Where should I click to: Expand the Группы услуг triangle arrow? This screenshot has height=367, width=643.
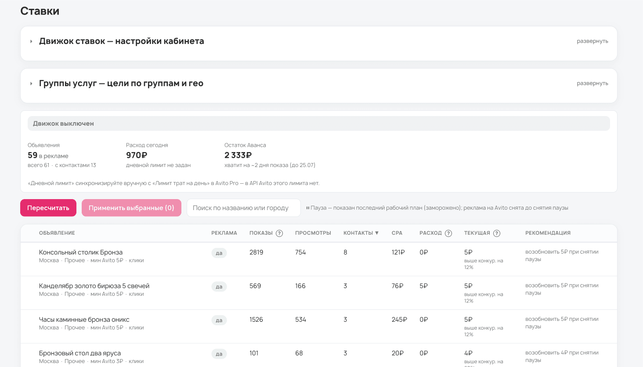tap(31, 84)
